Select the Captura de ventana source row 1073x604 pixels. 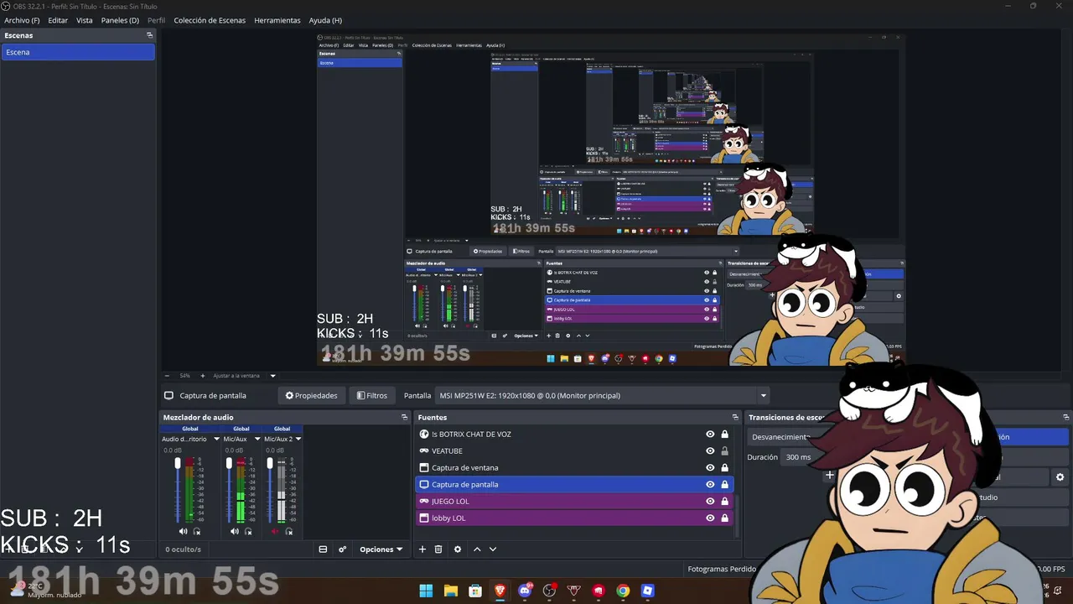coord(574,467)
